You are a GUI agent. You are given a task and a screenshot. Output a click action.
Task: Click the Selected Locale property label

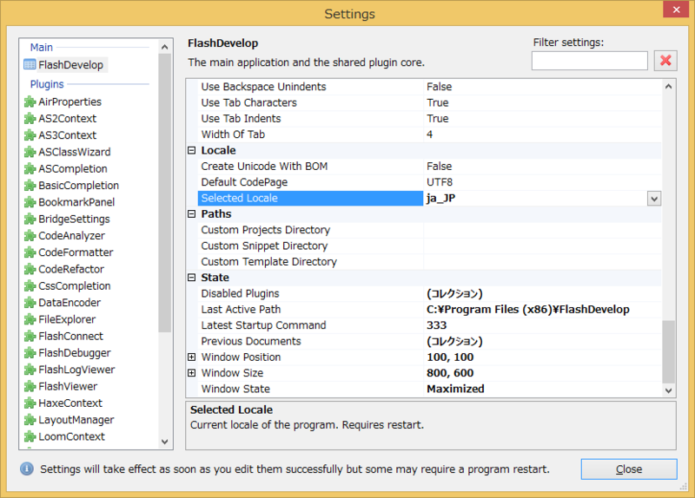coord(240,199)
